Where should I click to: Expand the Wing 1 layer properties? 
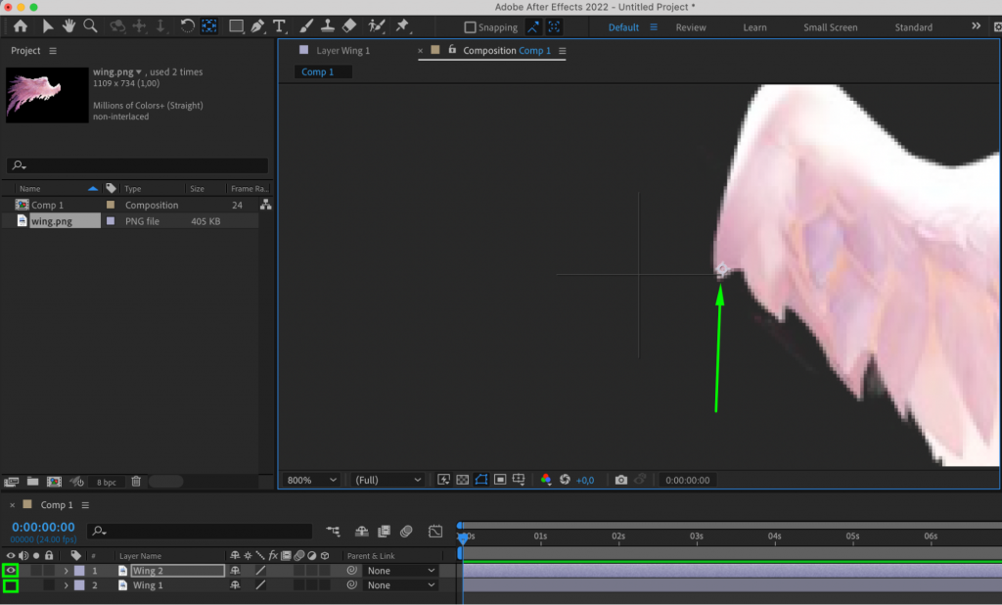point(67,584)
